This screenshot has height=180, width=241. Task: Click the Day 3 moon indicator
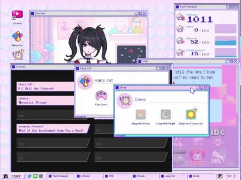click(220, 176)
